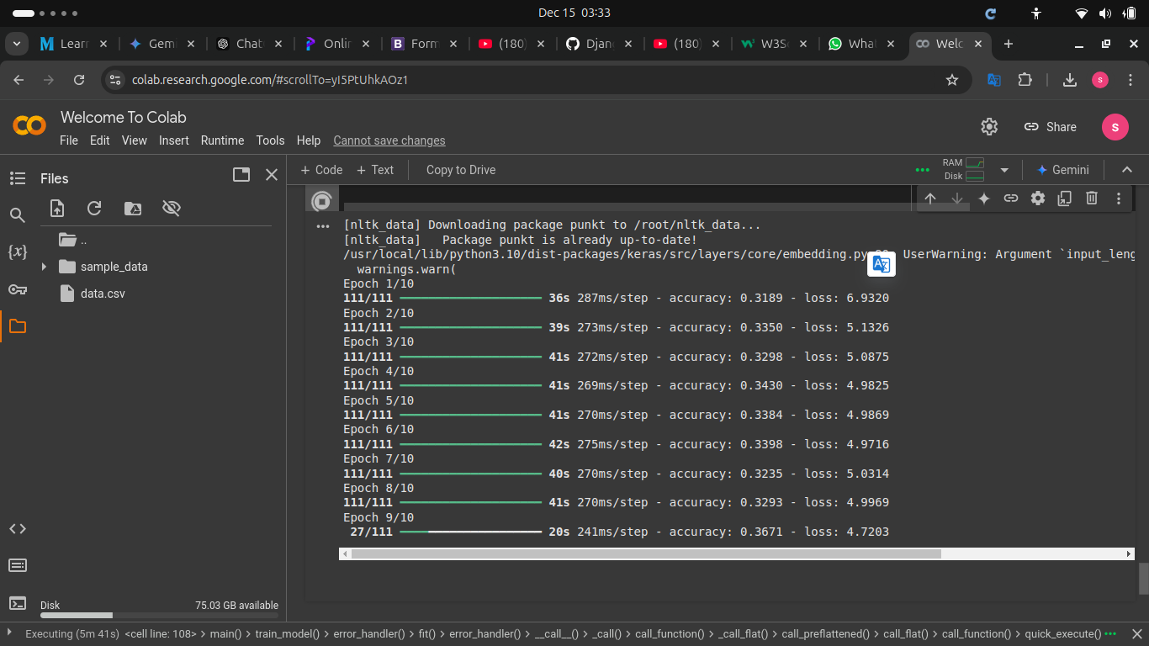Stop the running cell execution

tap(321, 202)
